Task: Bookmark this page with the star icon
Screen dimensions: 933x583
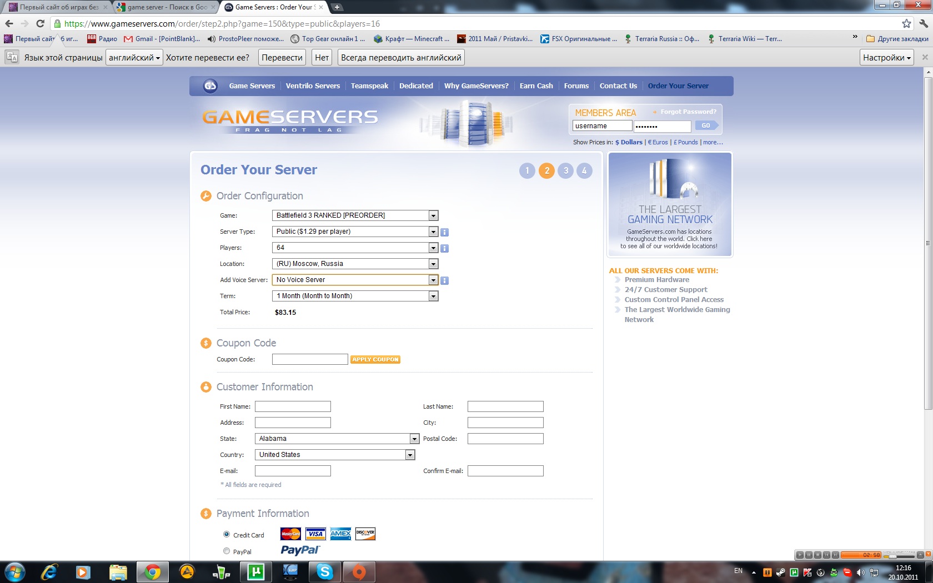Action: click(x=906, y=23)
